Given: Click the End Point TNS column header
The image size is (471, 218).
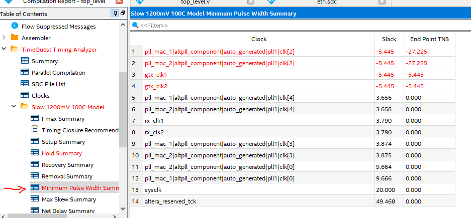Looking at the screenshot, I should (429, 39).
